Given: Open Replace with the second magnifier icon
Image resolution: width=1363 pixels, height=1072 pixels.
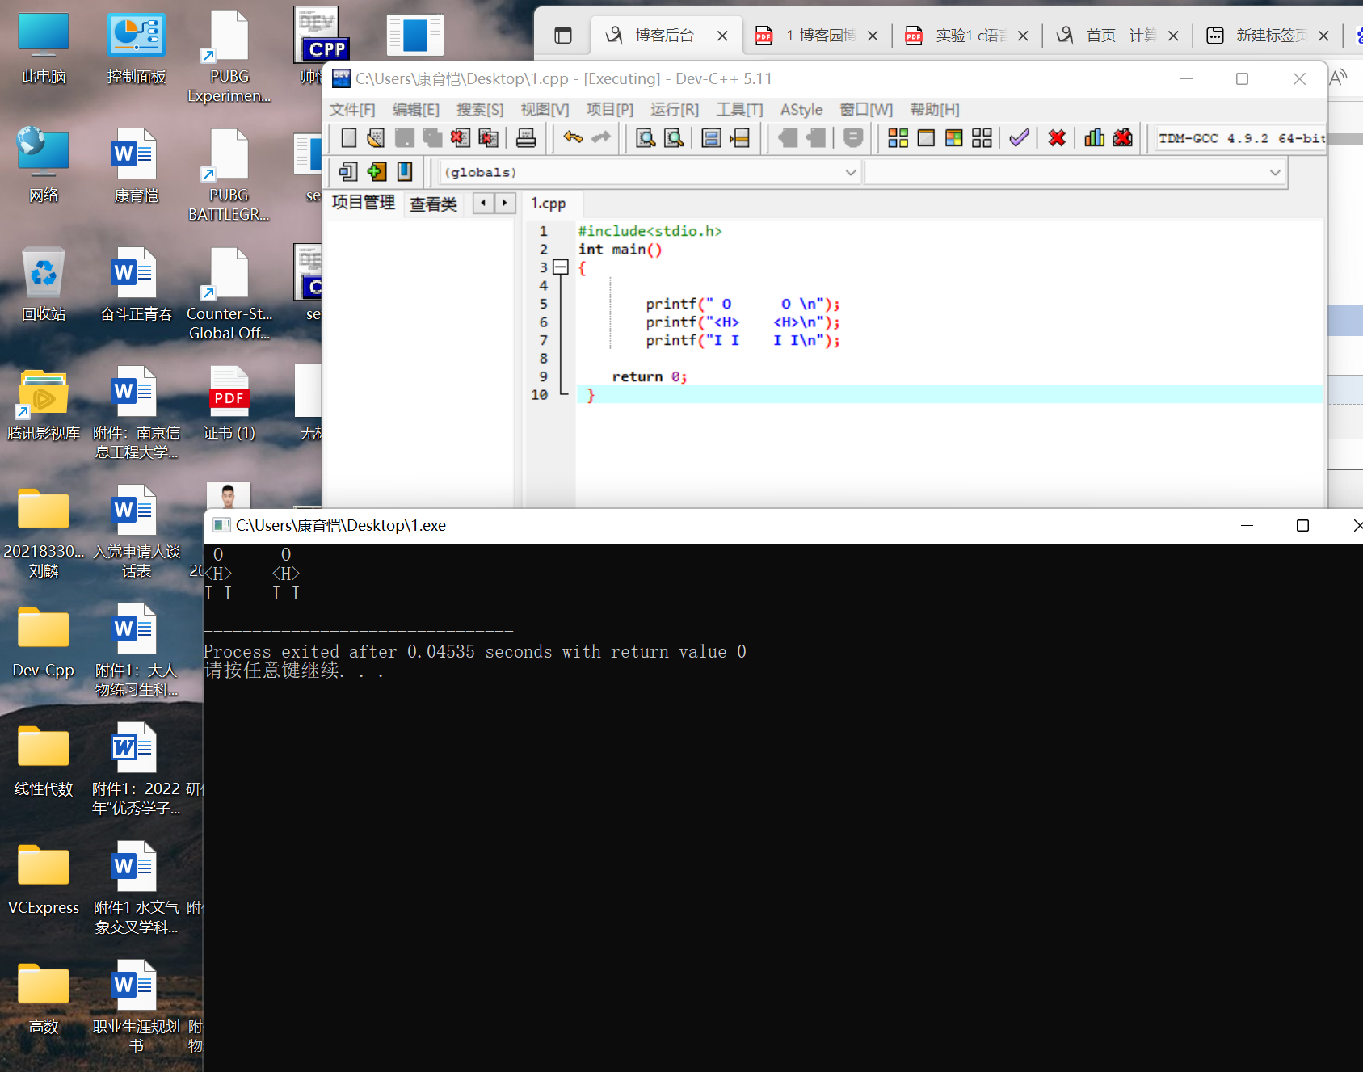Looking at the screenshot, I should 674,138.
